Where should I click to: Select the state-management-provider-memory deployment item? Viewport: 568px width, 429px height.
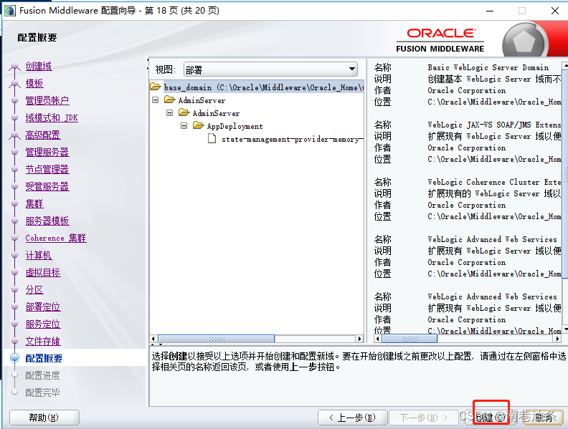pyautogui.click(x=293, y=139)
